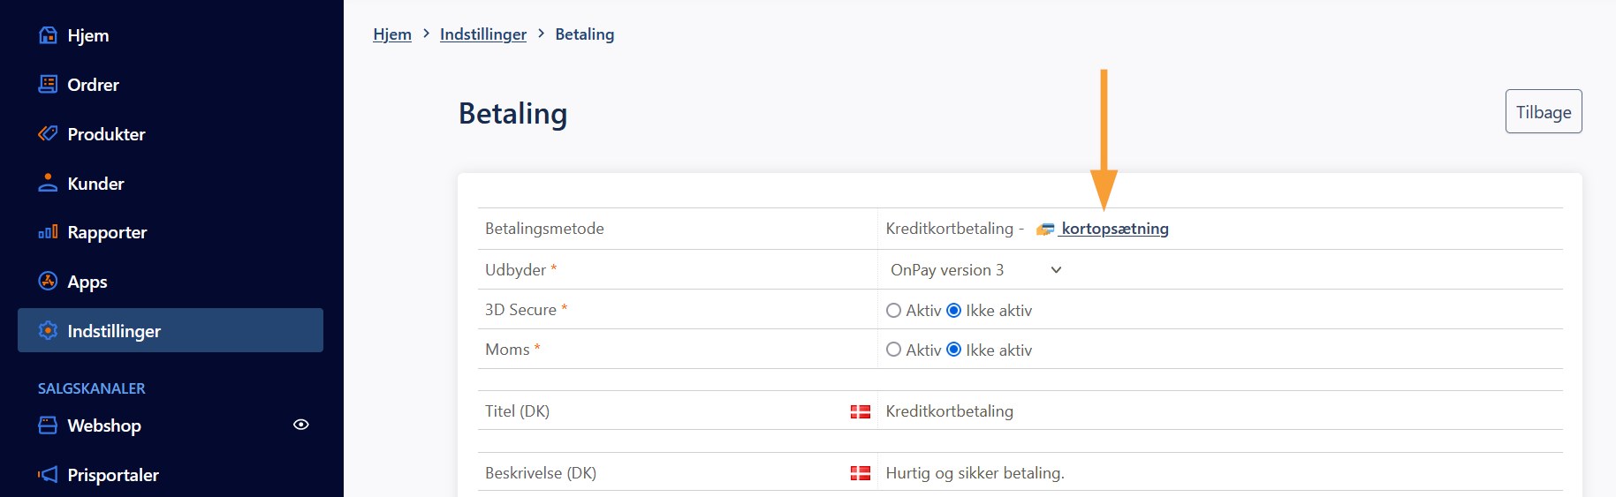Open the kortopsætning link

pyautogui.click(x=1115, y=229)
